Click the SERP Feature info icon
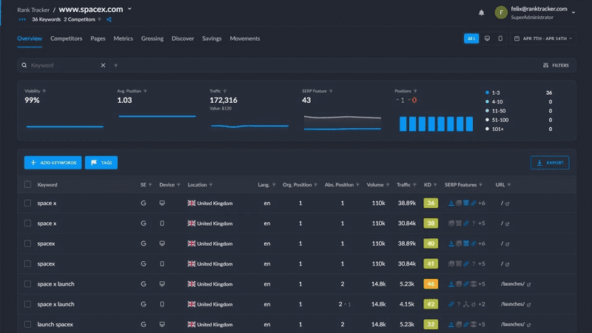The image size is (592, 333). click(331, 91)
